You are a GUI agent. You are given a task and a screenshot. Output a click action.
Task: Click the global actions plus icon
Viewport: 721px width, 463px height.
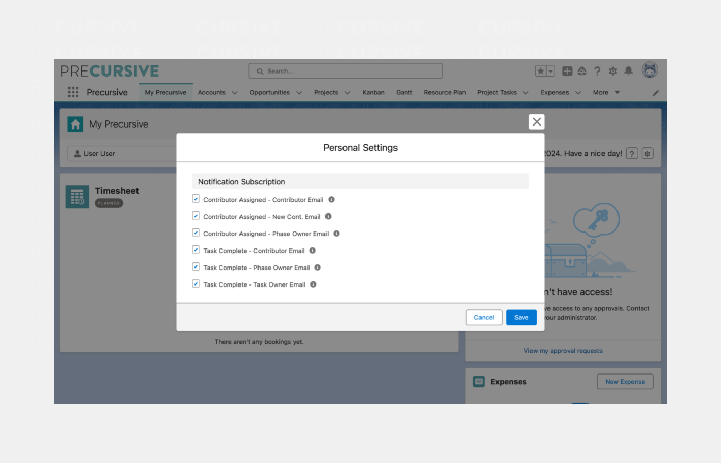pyautogui.click(x=567, y=71)
